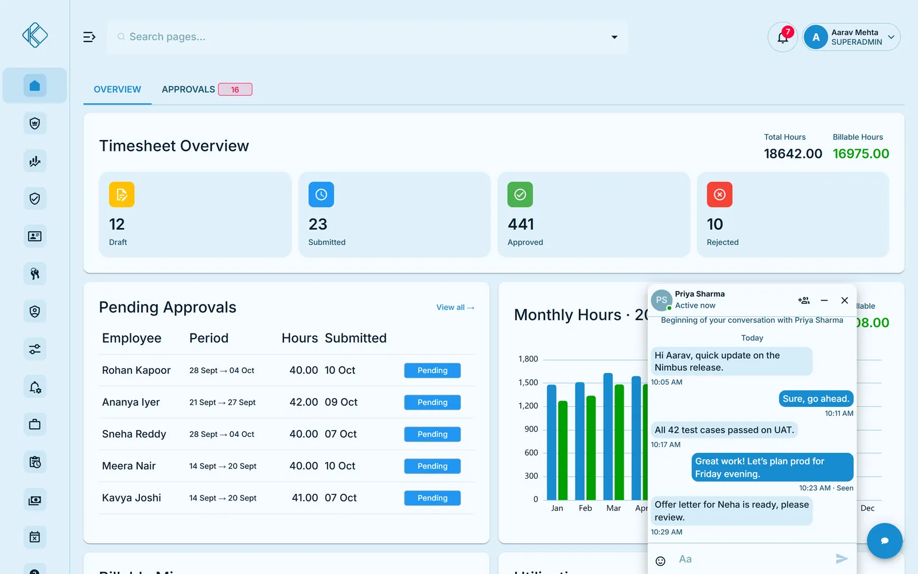
Task: Open the head with gear sidebar icon
Action: coord(35,274)
